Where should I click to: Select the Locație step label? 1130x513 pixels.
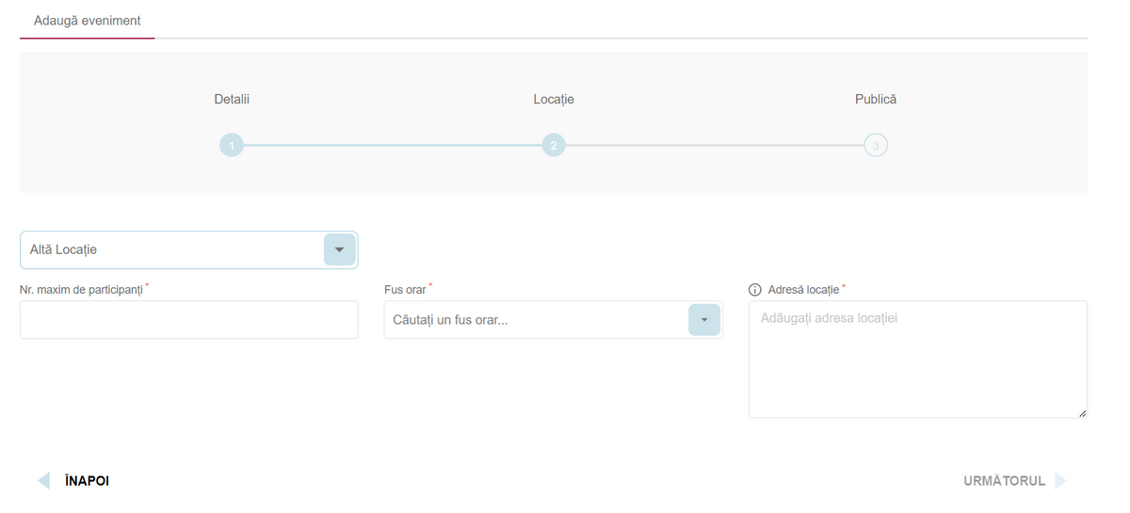[x=554, y=99]
